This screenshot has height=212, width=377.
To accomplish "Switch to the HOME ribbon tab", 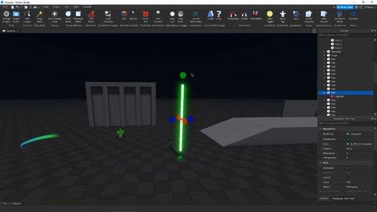I will click(x=45, y=7).
